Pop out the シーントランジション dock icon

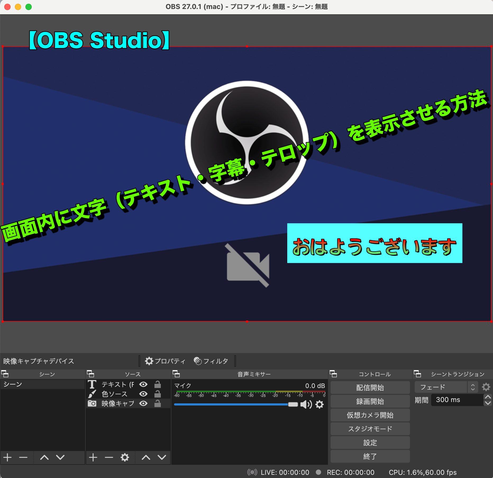417,374
